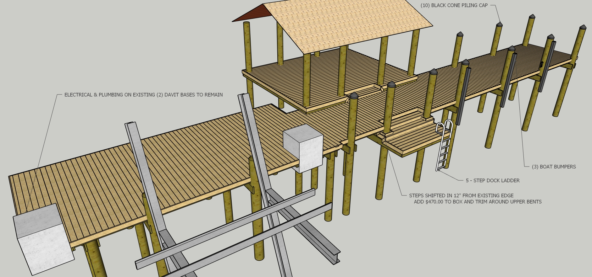Viewport: 592px width, 277px height.
Task: Select the "ELECTRICAL & PLUMBING" davit bases note
Action: tap(143, 95)
